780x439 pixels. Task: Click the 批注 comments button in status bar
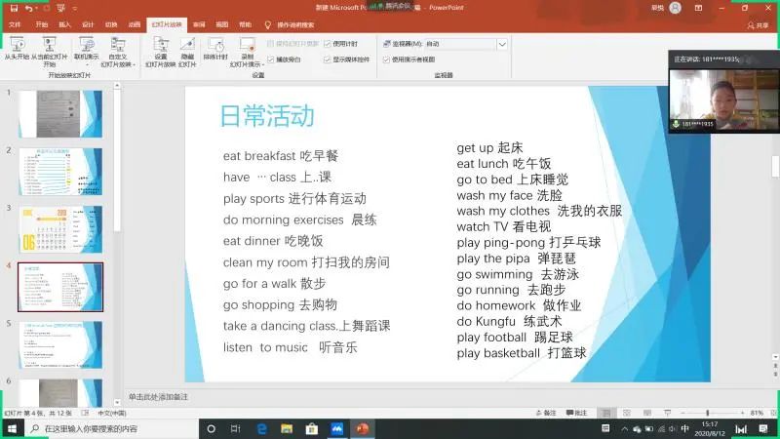576,413
